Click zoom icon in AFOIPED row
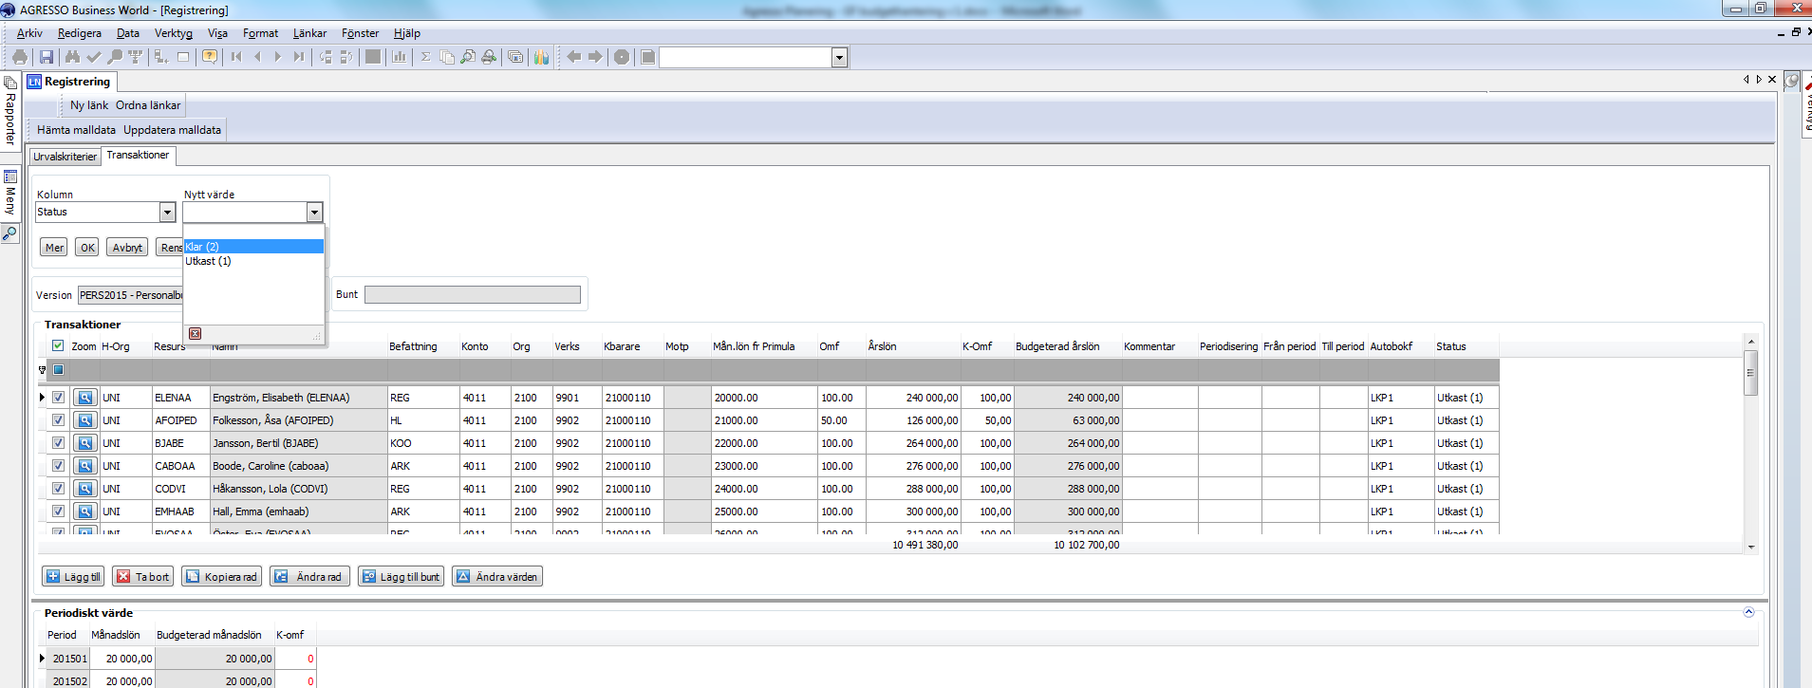Viewport: 1812px width, 688px height. pos(84,420)
